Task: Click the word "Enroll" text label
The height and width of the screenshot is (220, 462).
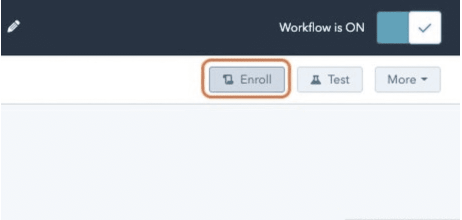Action: (255, 79)
